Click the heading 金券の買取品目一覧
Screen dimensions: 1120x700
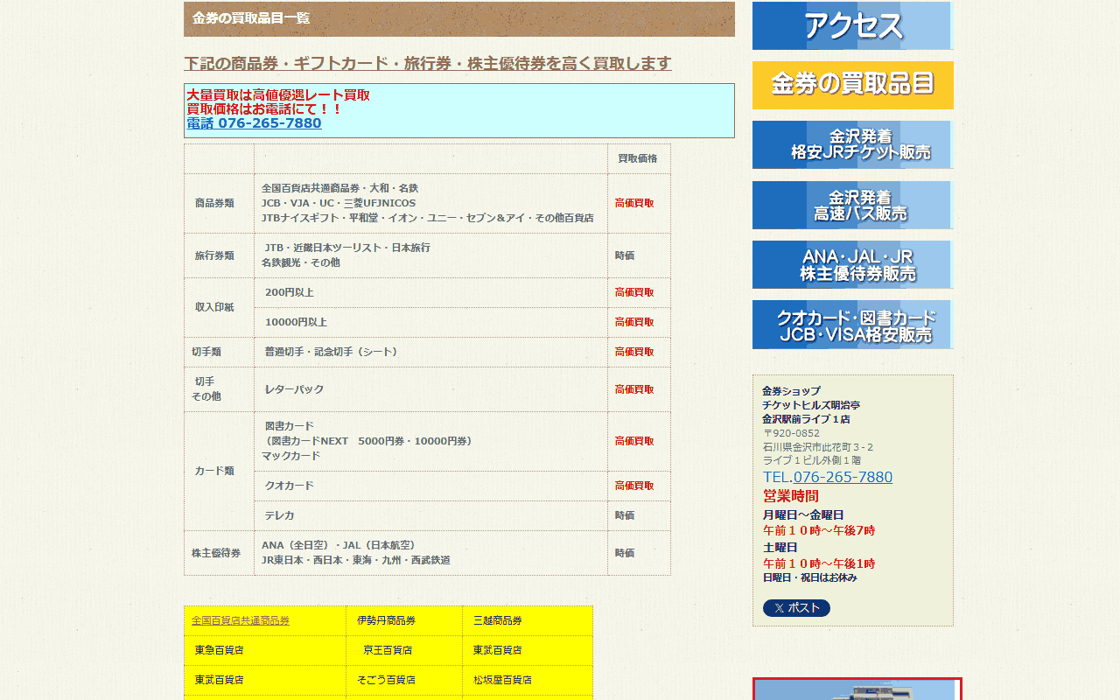click(251, 18)
